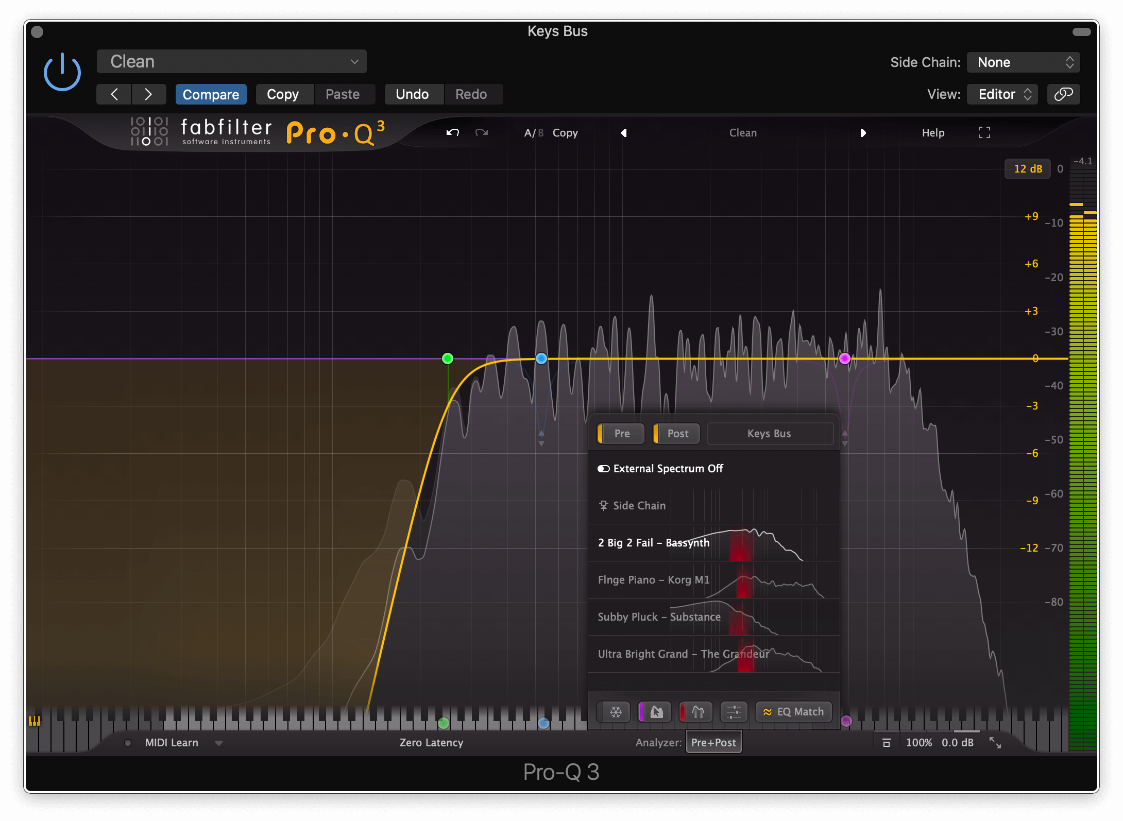The image size is (1123, 821).
Task: Open the Clean preset dropdown
Action: pyautogui.click(x=231, y=61)
